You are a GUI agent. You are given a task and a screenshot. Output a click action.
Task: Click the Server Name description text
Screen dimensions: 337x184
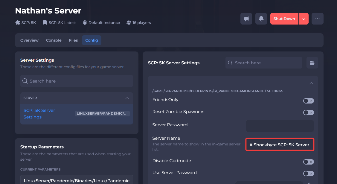[x=196, y=147]
